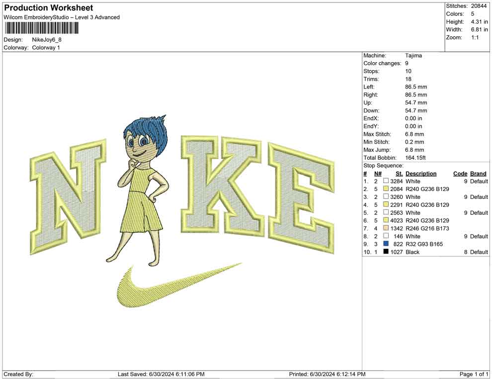Click the blue swatch for R32 G93 B165

[x=386, y=244]
